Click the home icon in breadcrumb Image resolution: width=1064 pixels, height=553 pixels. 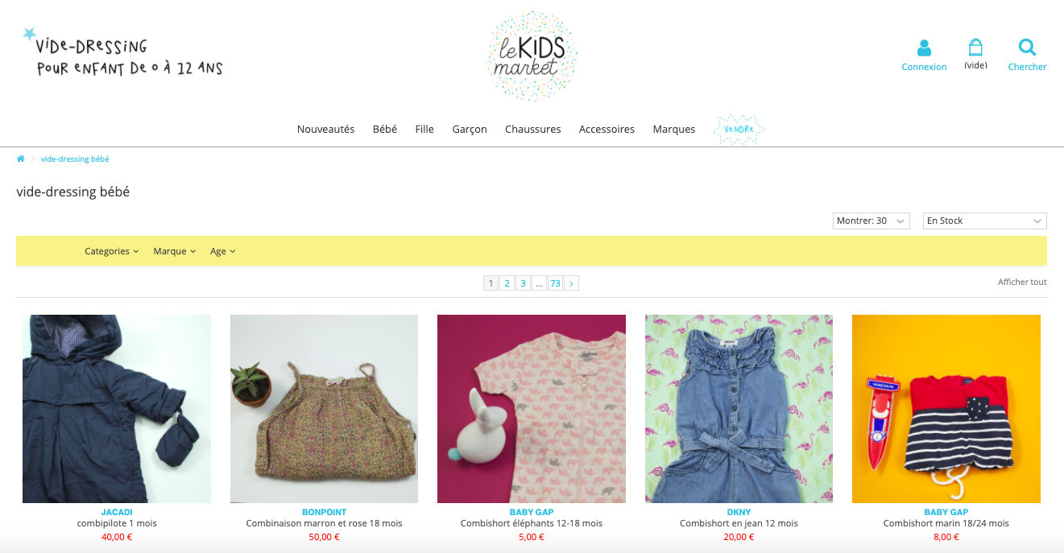coord(21,159)
